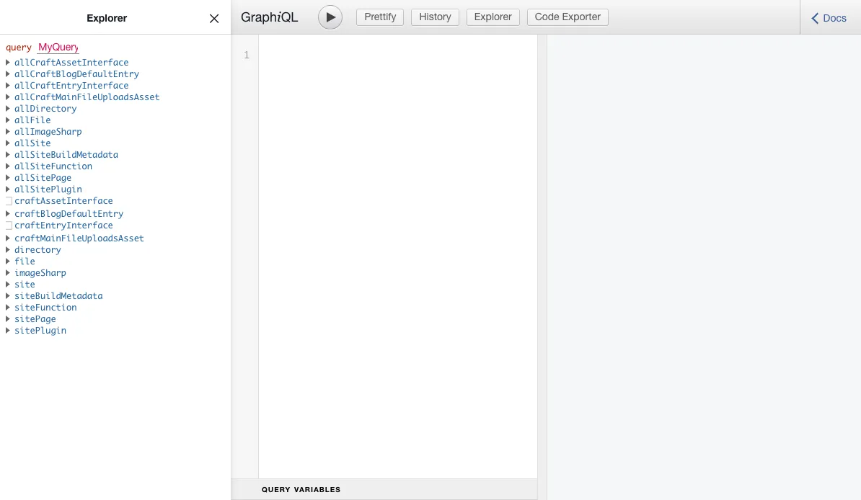This screenshot has height=500, width=861.
Task: Select the craftEntryInterface field label
Action: (x=63, y=226)
